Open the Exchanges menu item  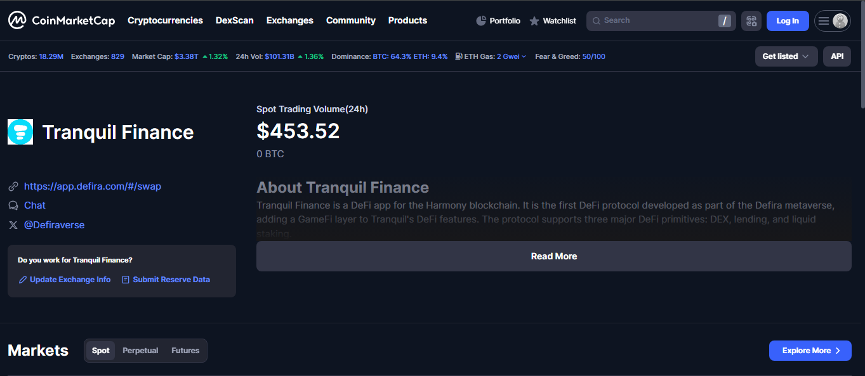[289, 20]
